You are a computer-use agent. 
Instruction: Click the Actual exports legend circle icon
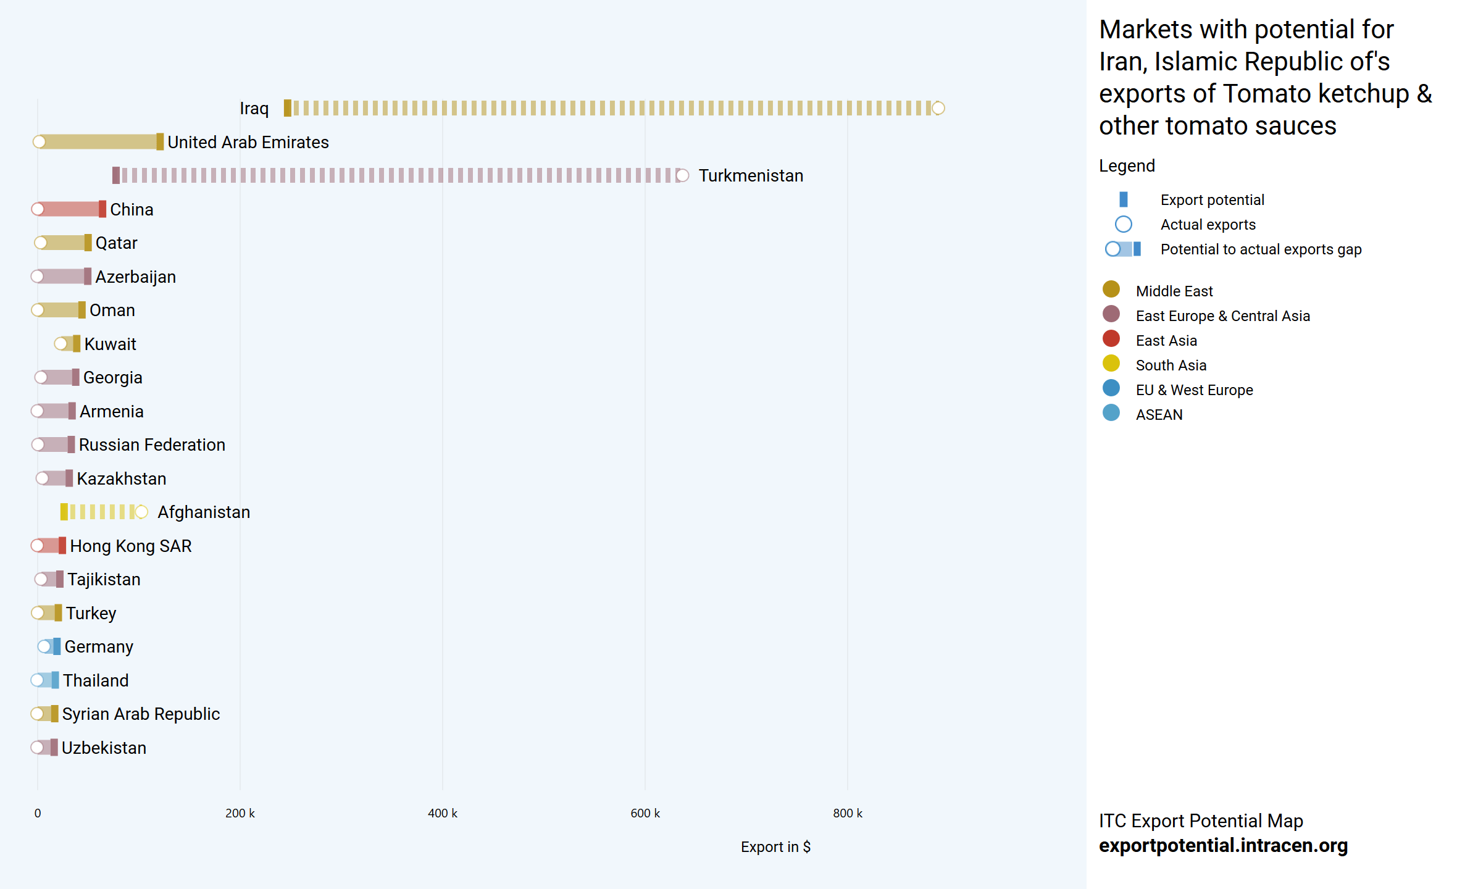(1123, 224)
